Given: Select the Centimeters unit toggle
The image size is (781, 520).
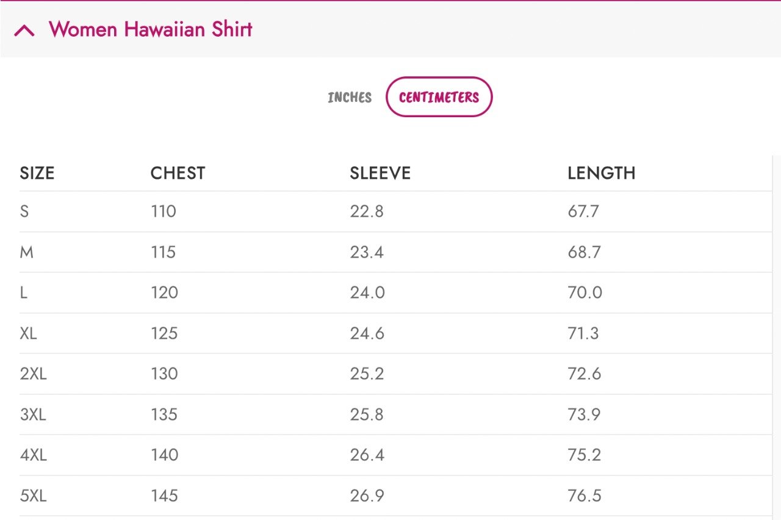Looking at the screenshot, I should [x=439, y=97].
